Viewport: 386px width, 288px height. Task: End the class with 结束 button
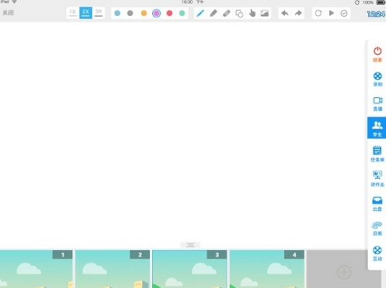tap(377, 54)
